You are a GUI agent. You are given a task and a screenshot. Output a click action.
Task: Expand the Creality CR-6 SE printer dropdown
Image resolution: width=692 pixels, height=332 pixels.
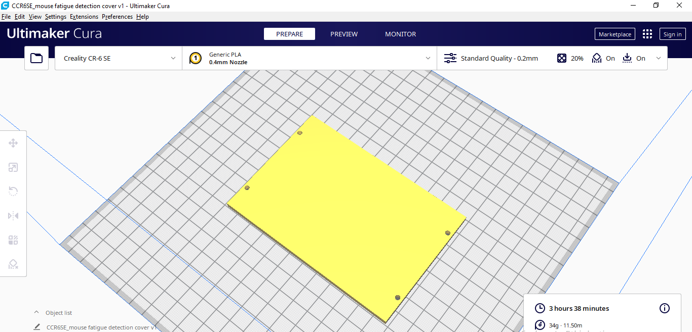coord(118,58)
